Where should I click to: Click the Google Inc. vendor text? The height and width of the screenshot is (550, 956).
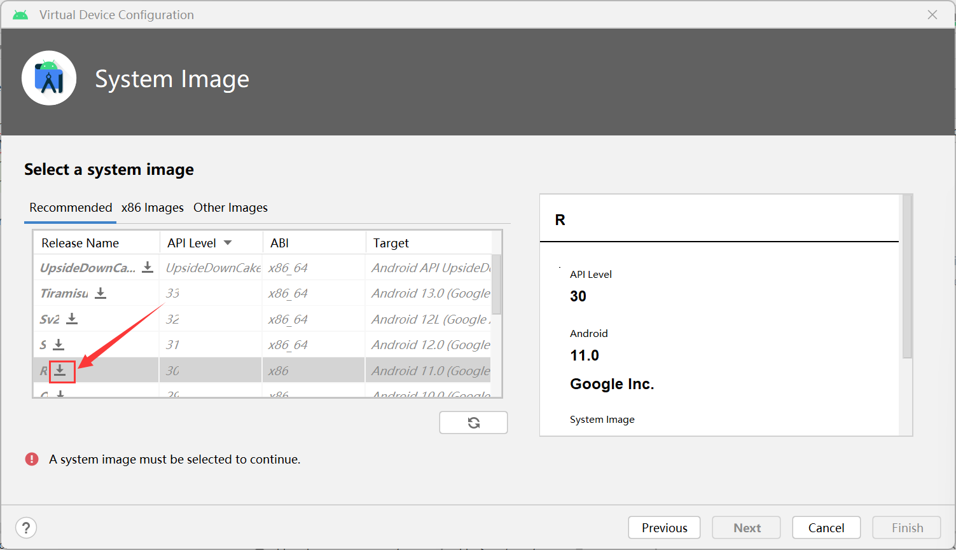(x=612, y=384)
